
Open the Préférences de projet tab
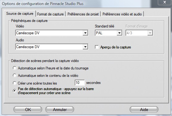tap(83, 14)
